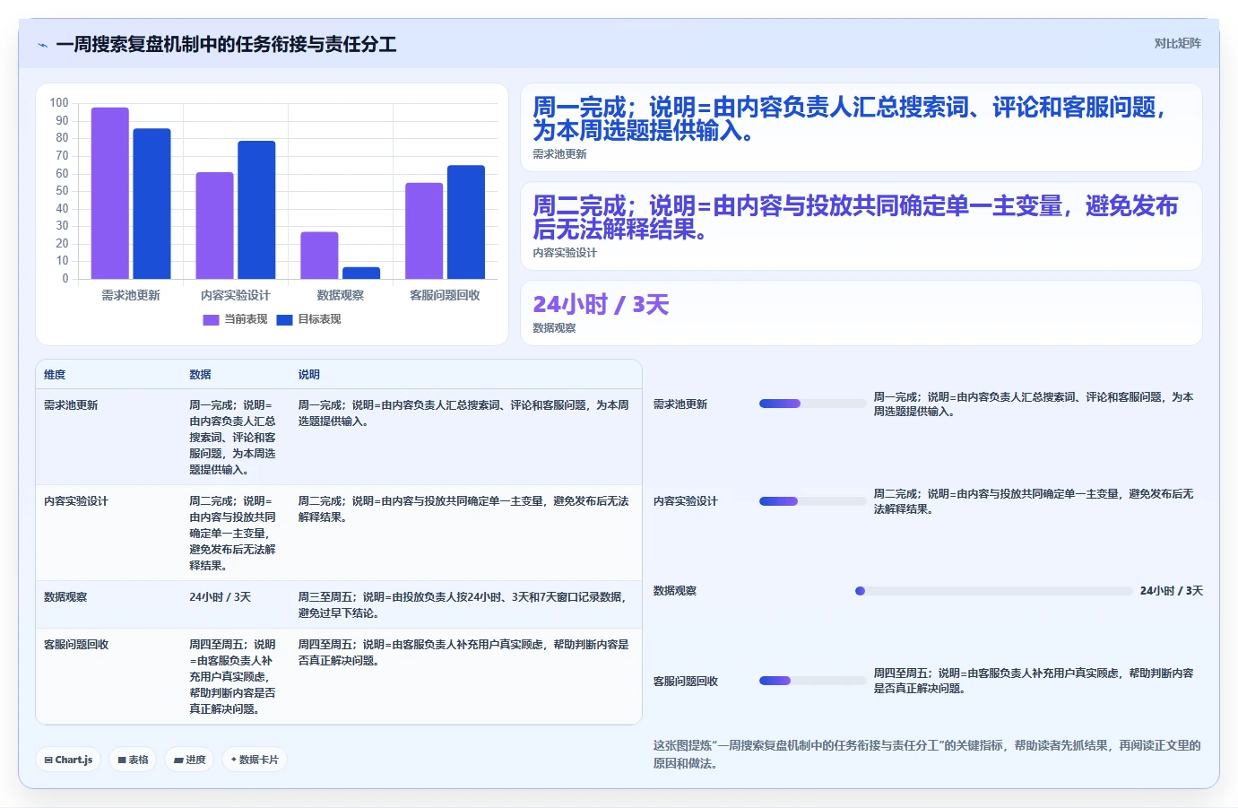1238x808 pixels.
Task: Select the short blue 数据观察 bar
Action: tap(361, 273)
